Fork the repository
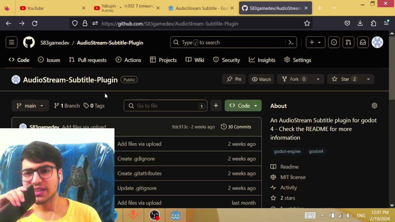The width and height of the screenshot is (395, 222). pyautogui.click(x=295, y=79)
